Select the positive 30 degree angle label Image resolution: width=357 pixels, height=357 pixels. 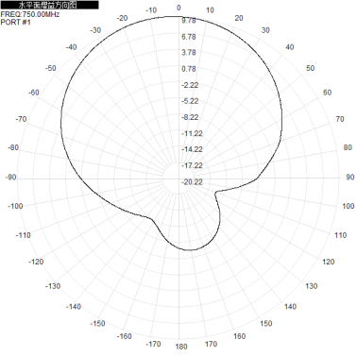click(265, 30)
